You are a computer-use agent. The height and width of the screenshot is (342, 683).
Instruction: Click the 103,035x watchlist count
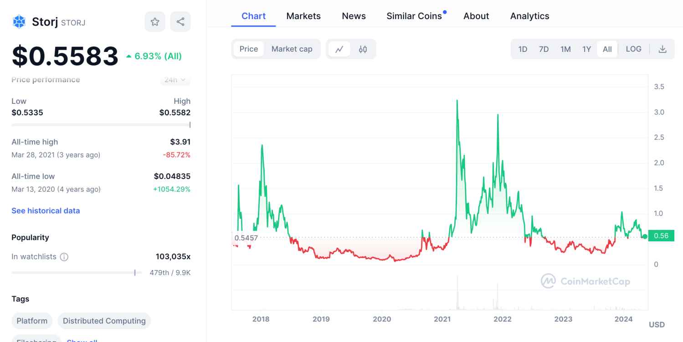[173, 256]
